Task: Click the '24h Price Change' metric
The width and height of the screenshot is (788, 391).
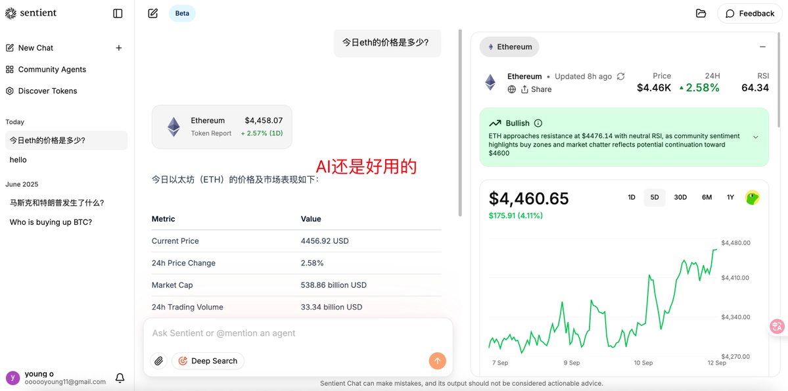Action: pyautogui.click(x=183, y=264)
